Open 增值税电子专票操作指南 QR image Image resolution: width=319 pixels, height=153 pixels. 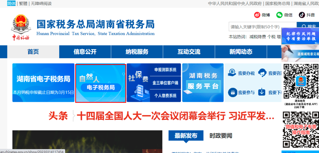[x=301, y=130]
